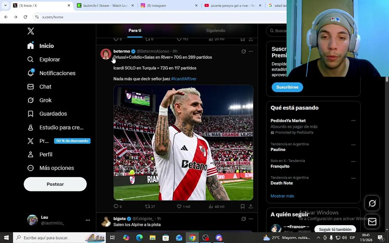Open Notificaciones bell
Image resolution: width=389 pixels, height=243 pixels.
click(x=51, y=73)
